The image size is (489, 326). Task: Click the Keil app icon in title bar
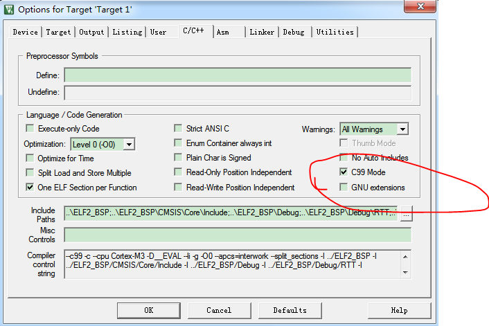point(8,9)
